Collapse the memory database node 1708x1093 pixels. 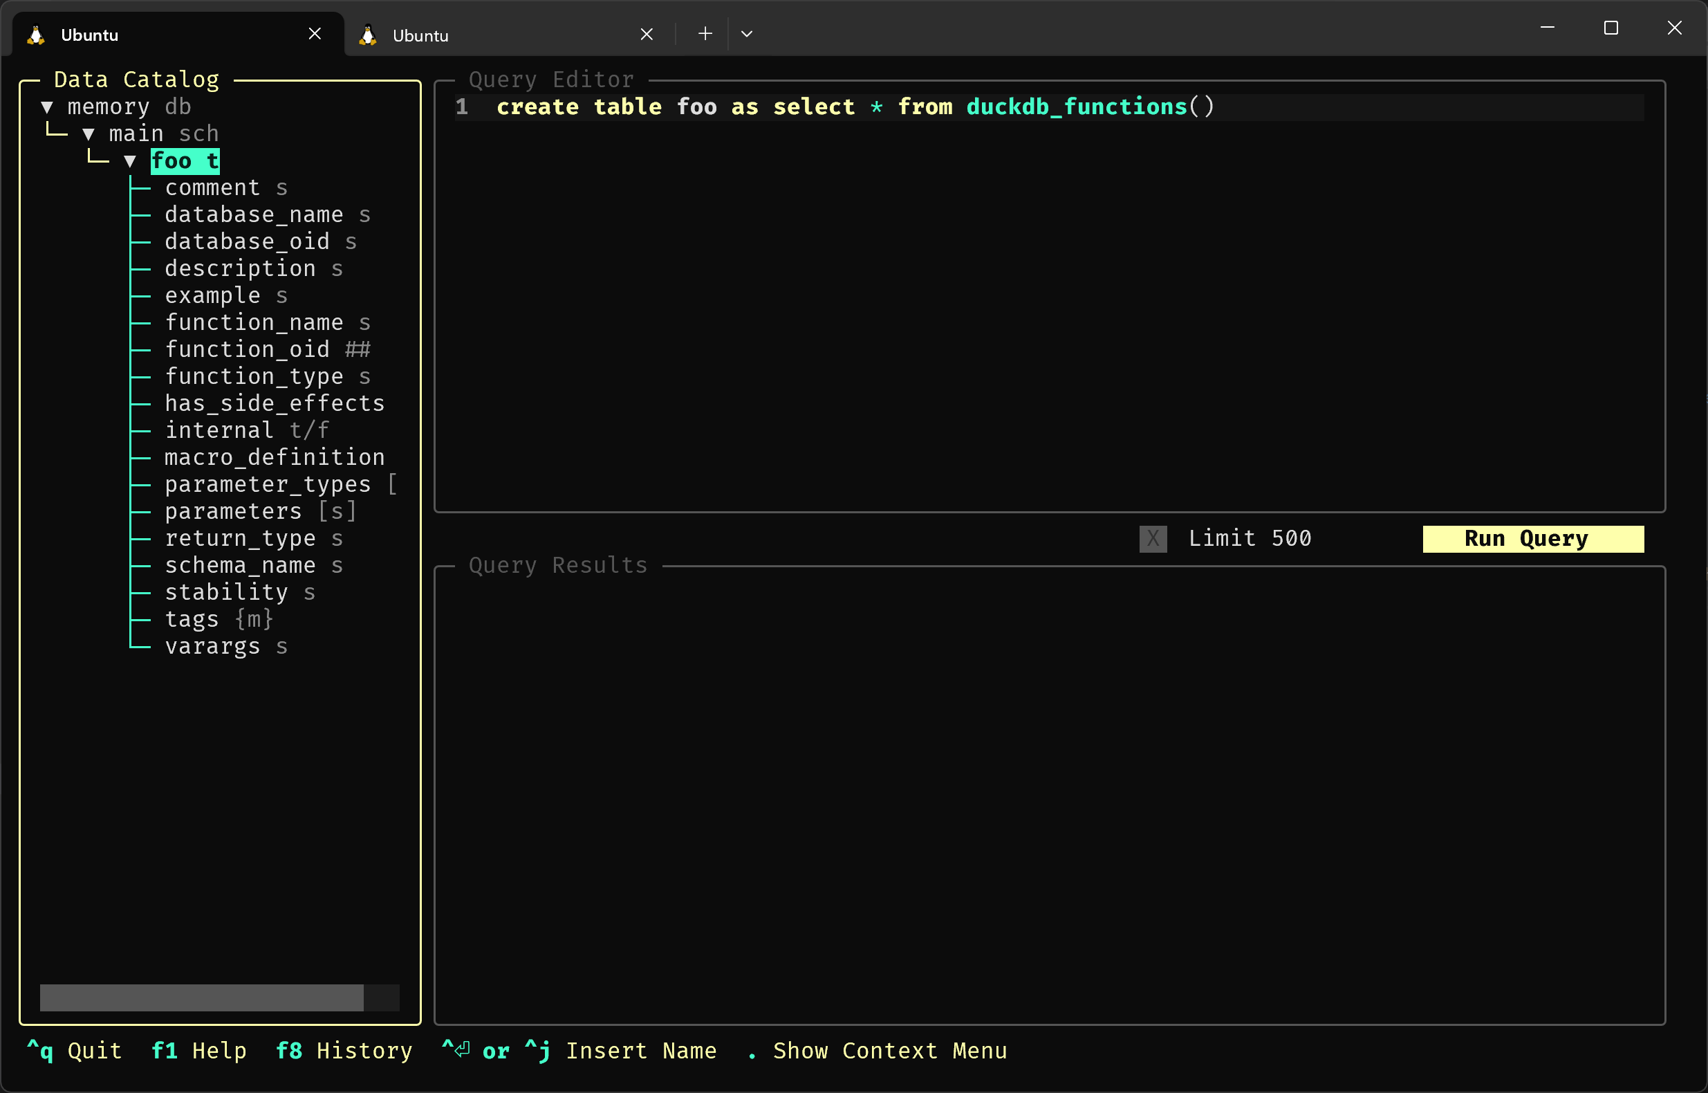48,106
